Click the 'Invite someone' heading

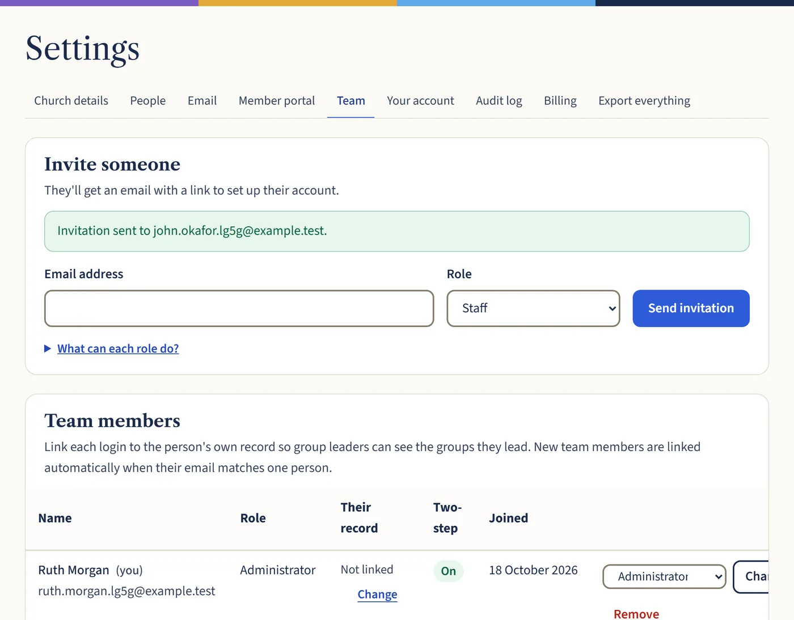[112, 164]
